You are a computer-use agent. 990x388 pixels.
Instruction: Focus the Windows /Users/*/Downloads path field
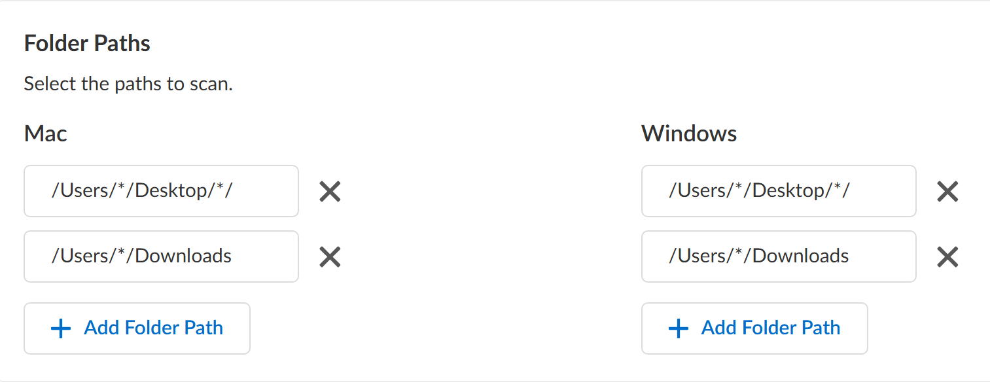pyautogui.click(x=779, y=256)
